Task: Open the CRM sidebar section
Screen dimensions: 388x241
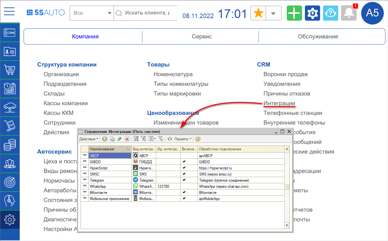Action: [x=10, y=33]
